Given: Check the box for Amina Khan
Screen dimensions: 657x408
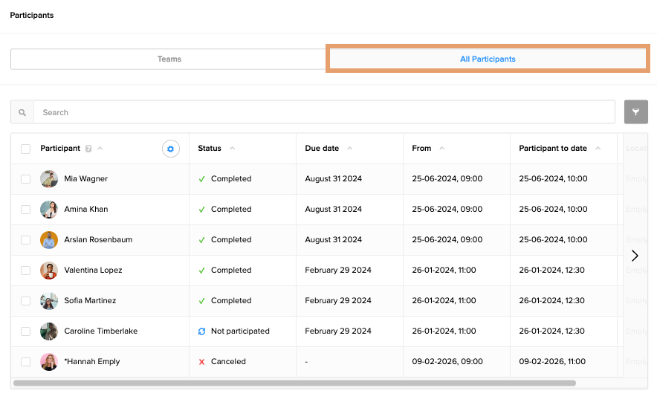Looking at the screenshot, I should [26, 210].
